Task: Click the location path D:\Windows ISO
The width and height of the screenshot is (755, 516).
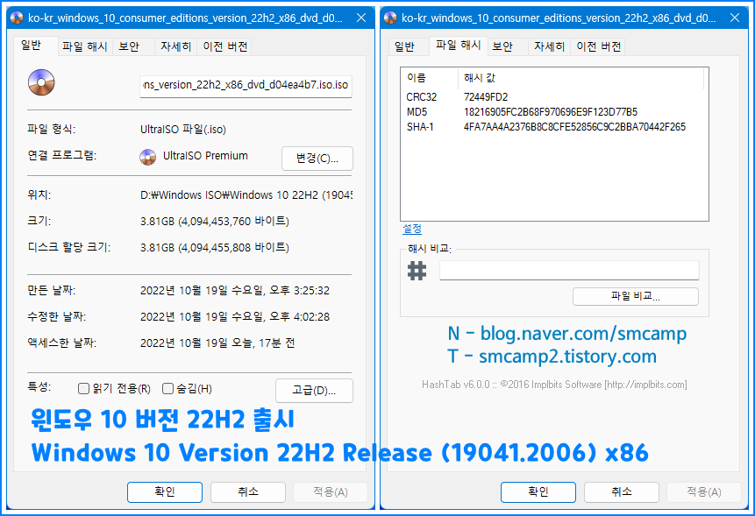Action: coord(246,195)
